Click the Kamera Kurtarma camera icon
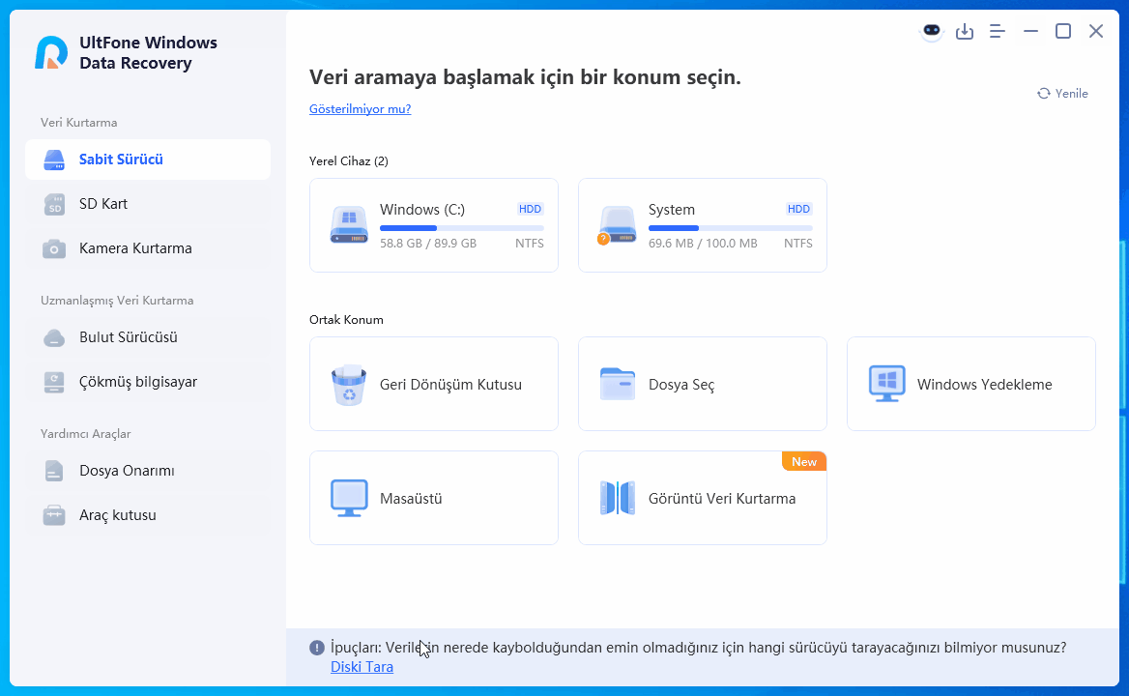Viewport: 1129px width, 696px height. (54, 248)
